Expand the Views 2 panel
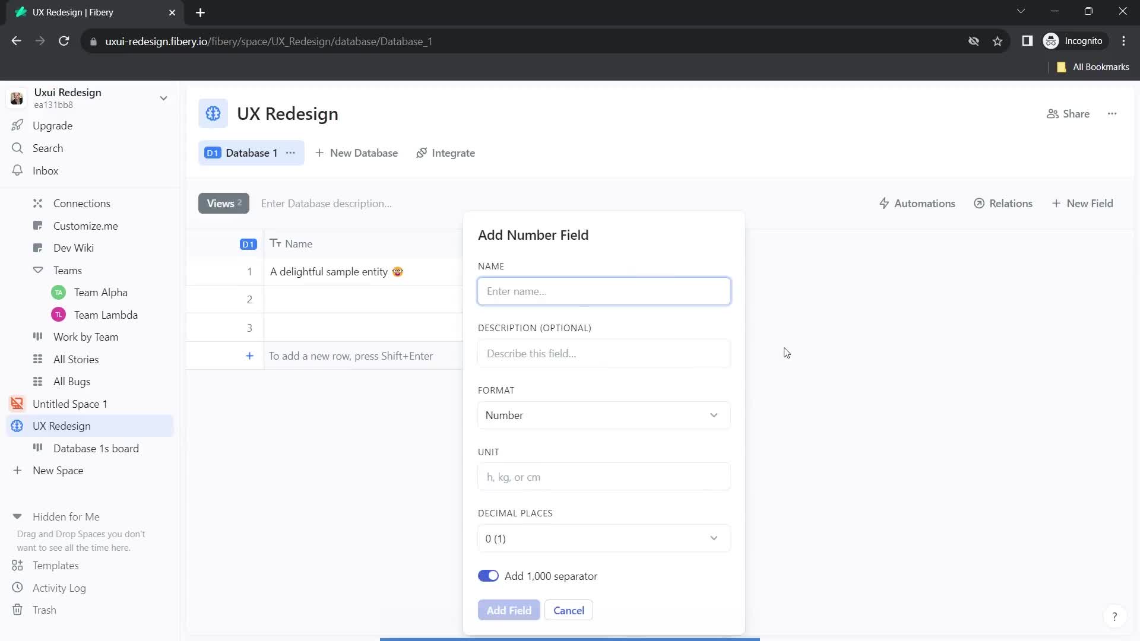 (224, 204)
